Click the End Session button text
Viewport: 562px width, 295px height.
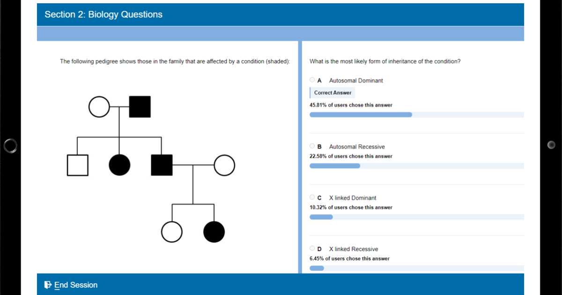pos(76,285)
